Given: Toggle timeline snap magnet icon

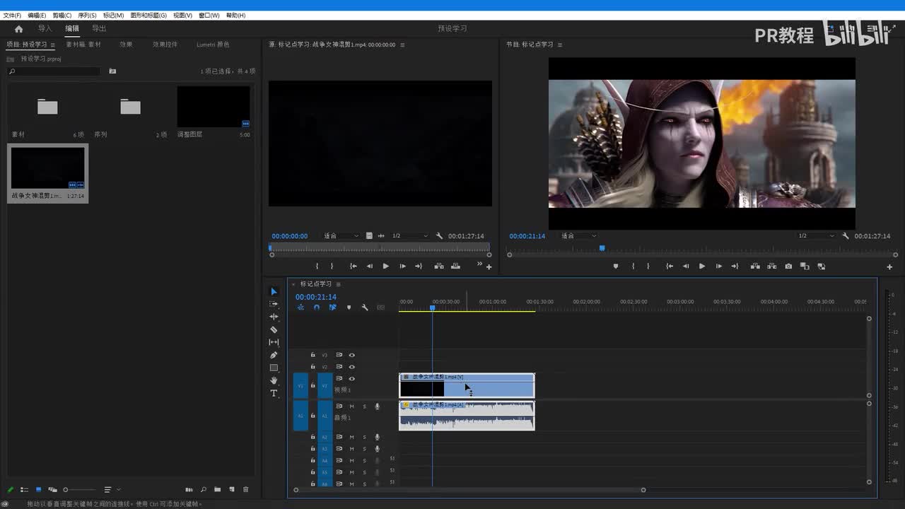Looking at the screenshot, I should click(x=316, y=308).
